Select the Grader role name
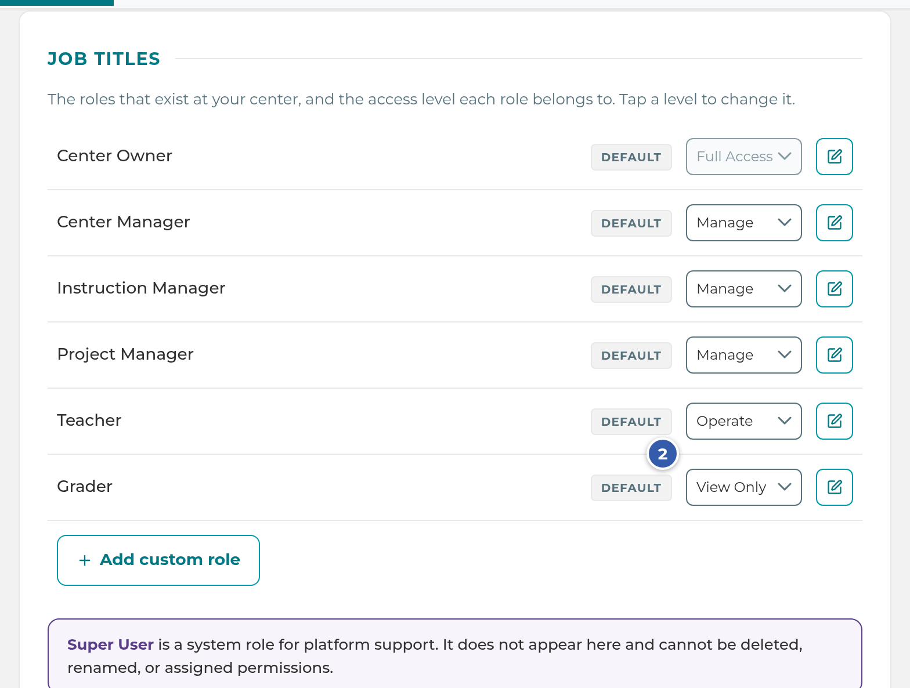910x688 pixels. point(84,487)
